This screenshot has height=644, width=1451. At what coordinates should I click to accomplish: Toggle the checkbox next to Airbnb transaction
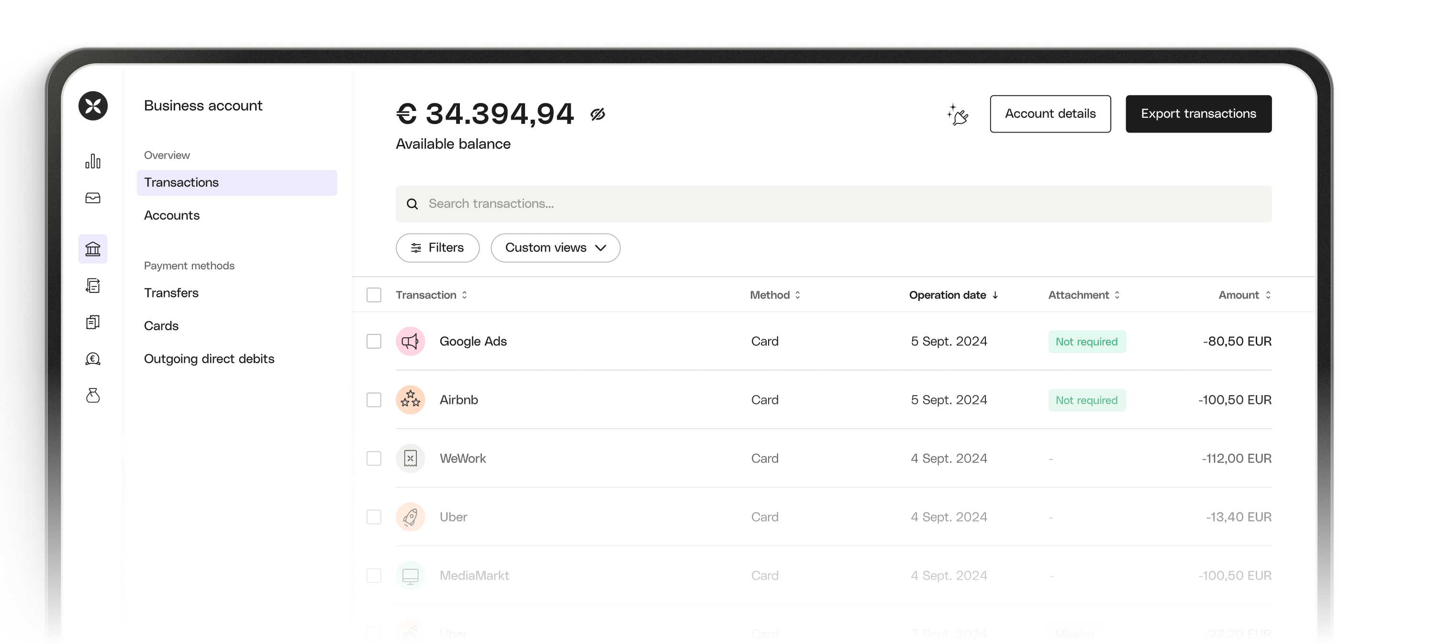pyautogui.click(x=373, y=400)
